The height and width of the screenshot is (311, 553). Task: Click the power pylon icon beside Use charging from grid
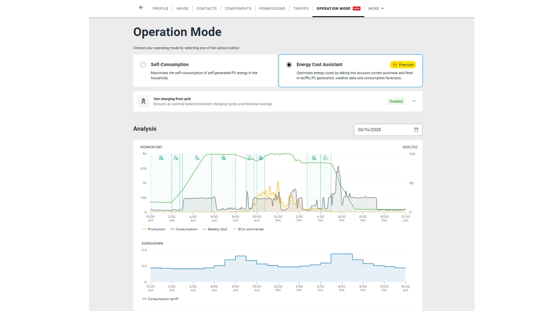[x=143, y=101]
